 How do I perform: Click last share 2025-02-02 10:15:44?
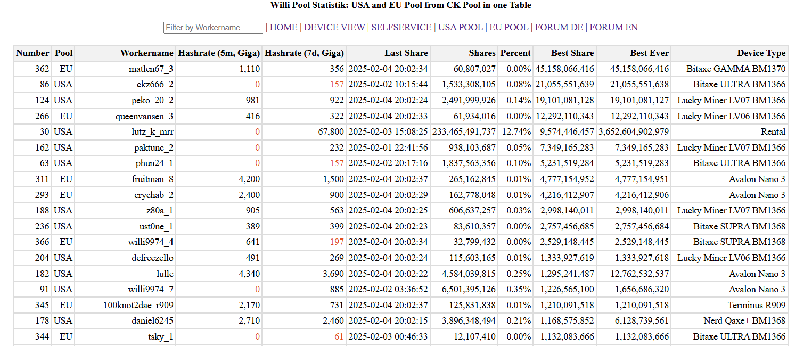(388, 85)
